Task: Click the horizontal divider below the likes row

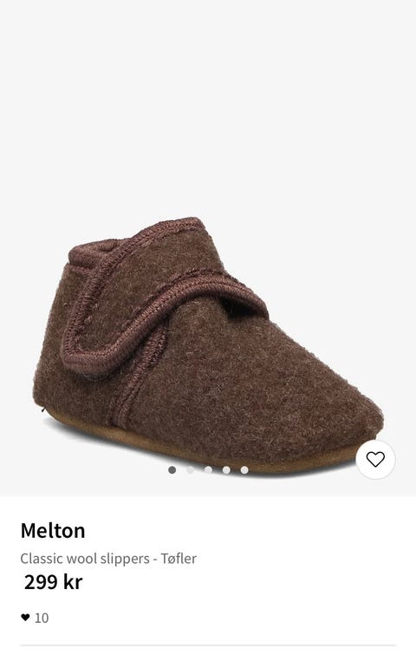Action: click(x=208, y=645)
